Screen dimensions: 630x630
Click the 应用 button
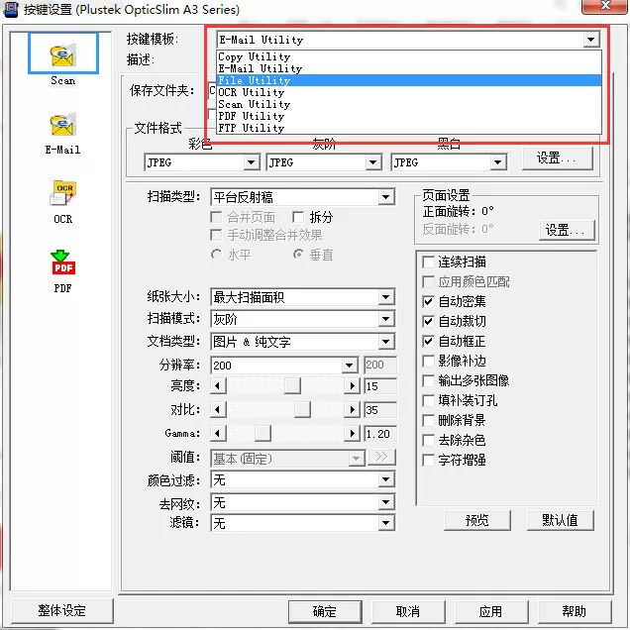coord(491,611)
